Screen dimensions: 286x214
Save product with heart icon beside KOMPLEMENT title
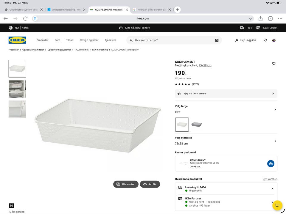tap(274, 63)
